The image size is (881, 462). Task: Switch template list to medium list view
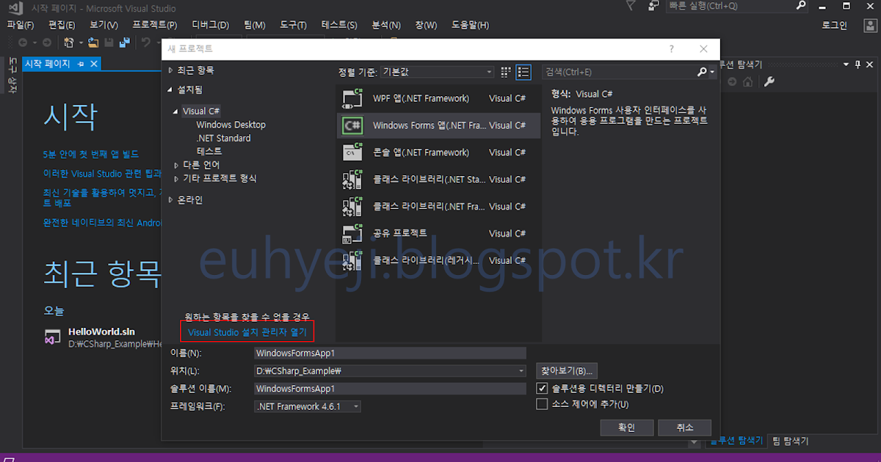pos(523,72)
